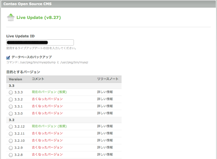Image resolution: width=217 pixels, height=159 pixels.
Task: Click the リリースノート column header
Action: (108, 79)
